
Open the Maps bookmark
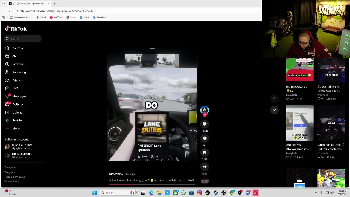coord(71,18)
